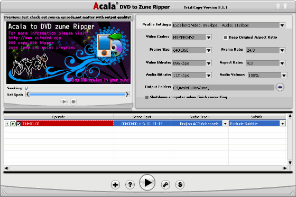
Task: Minimize the Acala ripper window
Action: point(278,6)
